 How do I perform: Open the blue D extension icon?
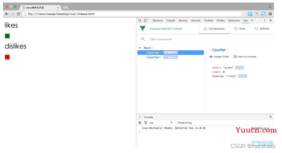250,14
